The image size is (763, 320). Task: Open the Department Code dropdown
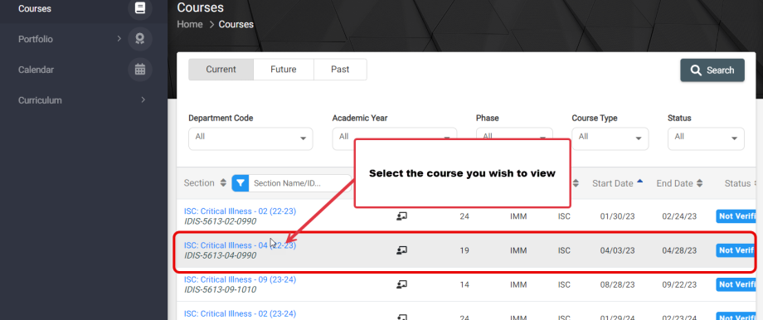pyautogui.click(x=250, y=138)
